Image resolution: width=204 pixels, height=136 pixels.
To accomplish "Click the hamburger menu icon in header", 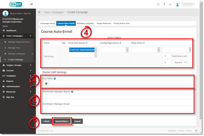I will [x=31, y=4].
